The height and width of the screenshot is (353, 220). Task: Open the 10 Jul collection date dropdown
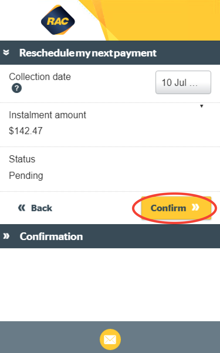(183, 82)
